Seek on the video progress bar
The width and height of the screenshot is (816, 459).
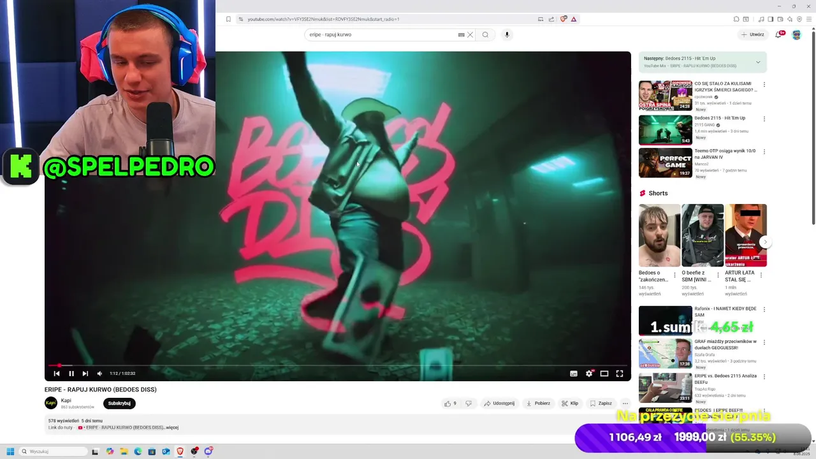pyautogui.click(x=338, y=365)
